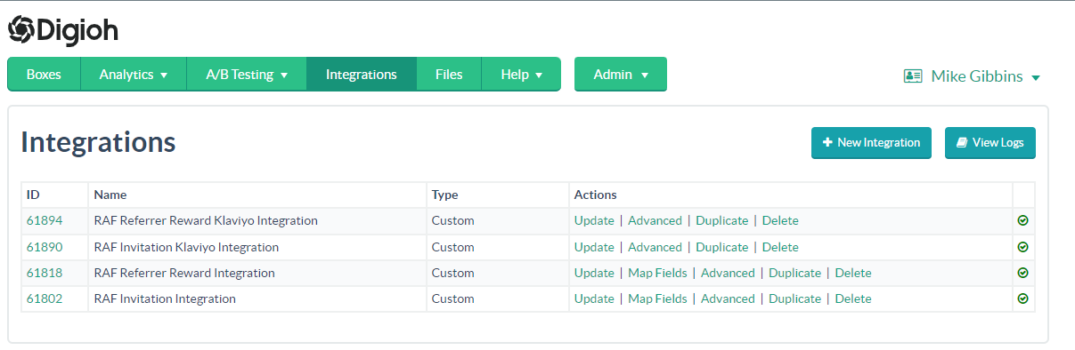Click Duplicate in row 61818
Image resolution: width=1075 pixels, height=350 pixels.
click(794, 273)
